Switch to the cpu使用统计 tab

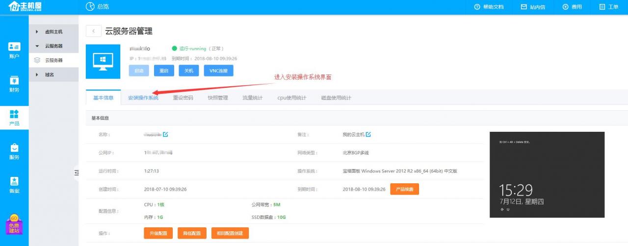click(292, 98)
